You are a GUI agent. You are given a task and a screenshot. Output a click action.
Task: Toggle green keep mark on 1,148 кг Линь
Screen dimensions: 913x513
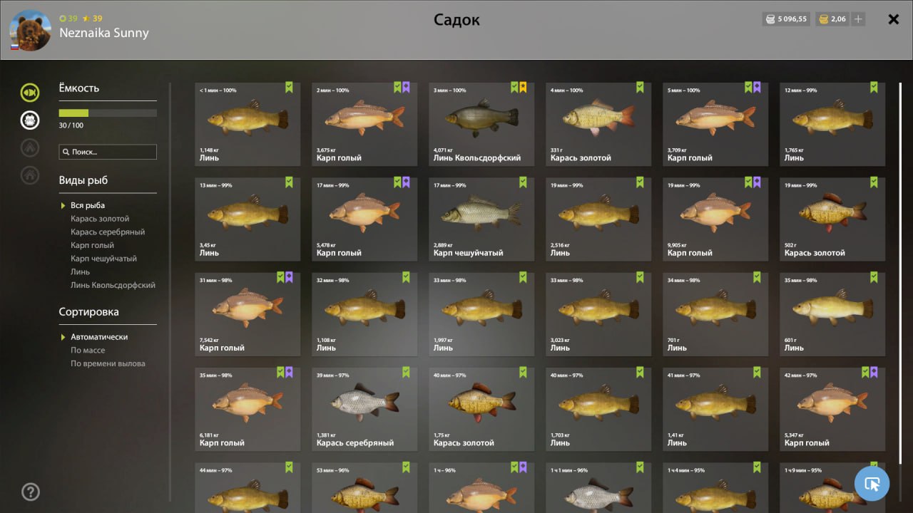pos(289,88)
